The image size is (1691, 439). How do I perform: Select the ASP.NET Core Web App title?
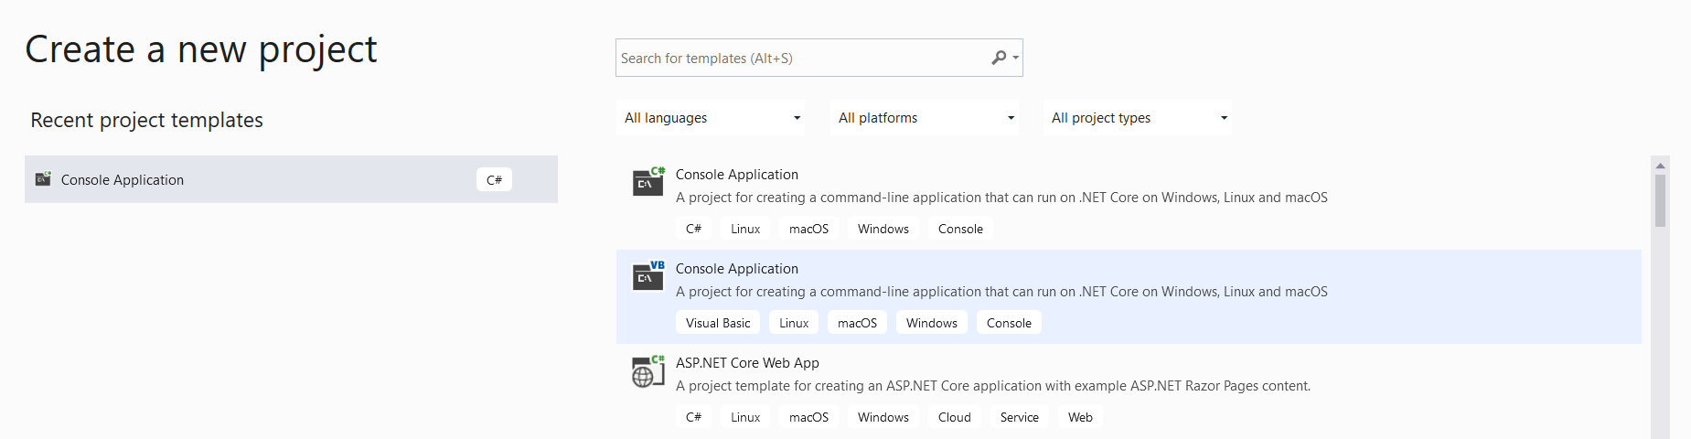pos(747,362)
